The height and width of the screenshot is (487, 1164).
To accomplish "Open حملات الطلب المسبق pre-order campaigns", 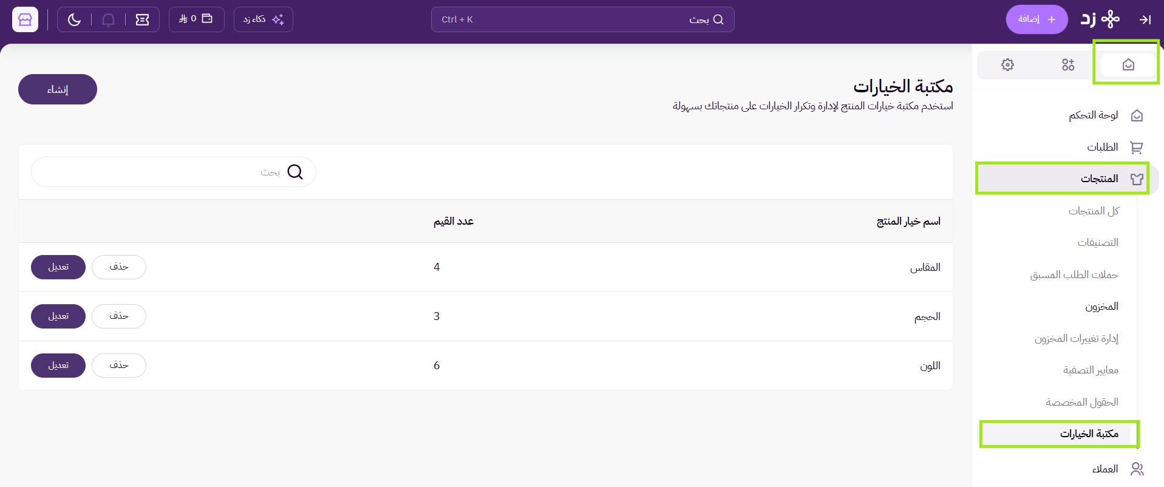I will tap(1074, 274).
